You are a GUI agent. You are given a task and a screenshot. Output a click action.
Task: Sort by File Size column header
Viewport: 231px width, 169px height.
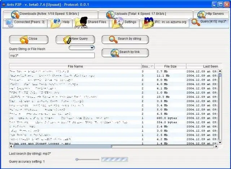pyautogui.click(x=170, y=67)
